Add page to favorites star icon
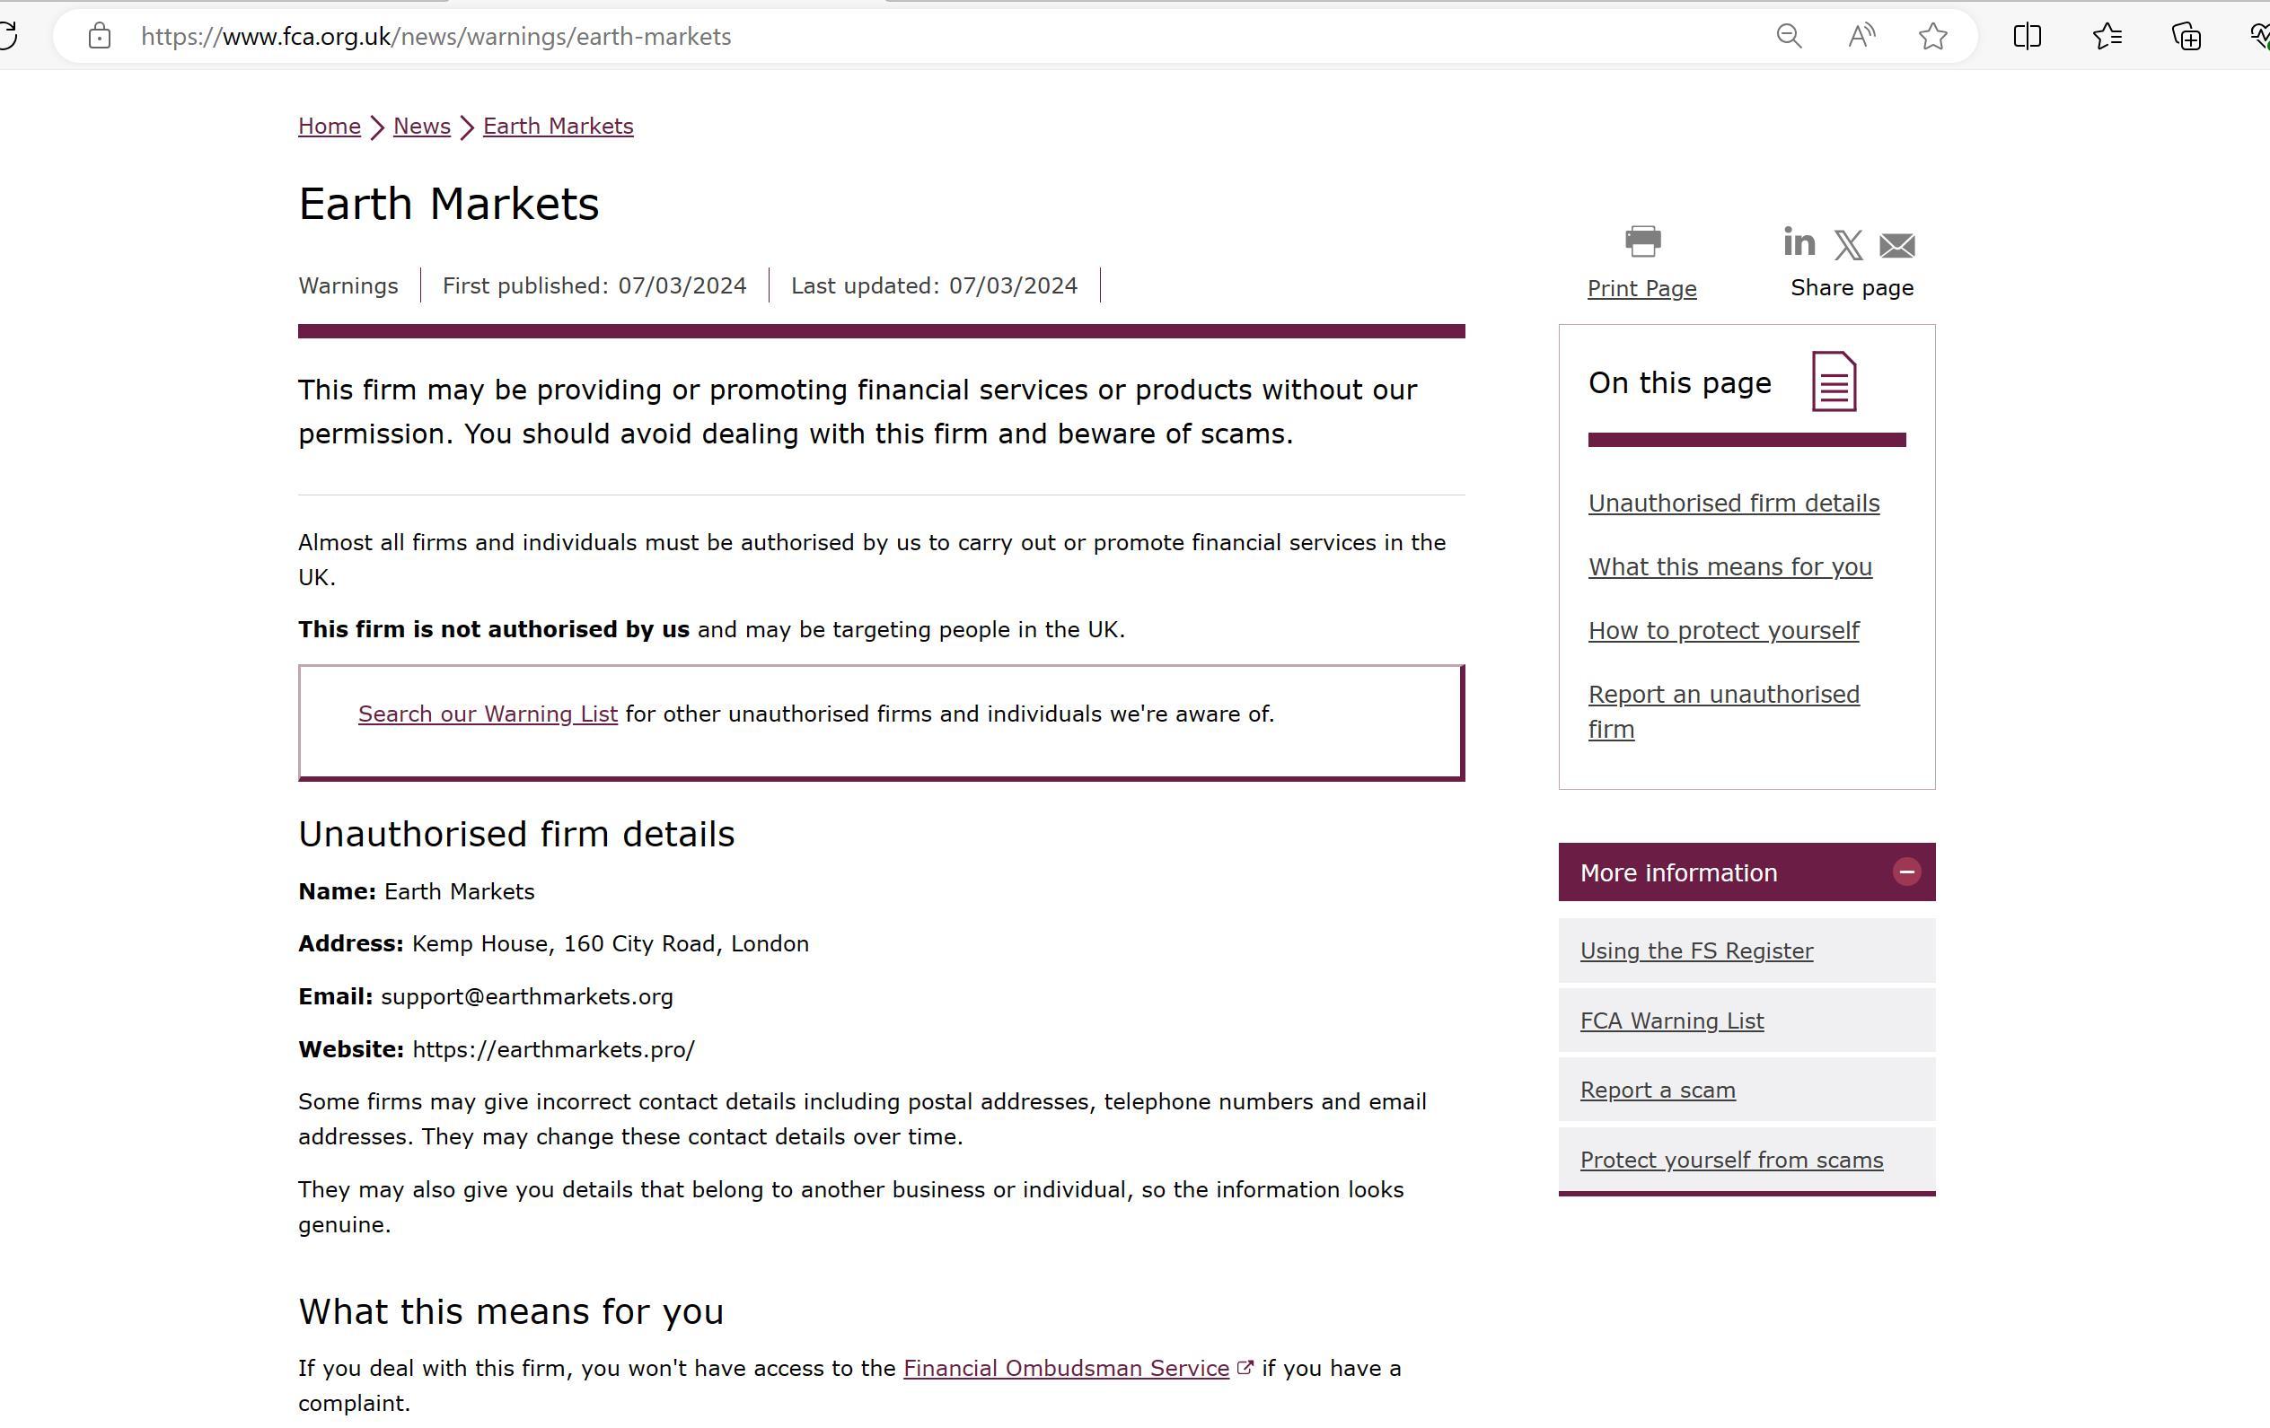Viewport: 2270px width, 1428px height. tap(1932, 37)
